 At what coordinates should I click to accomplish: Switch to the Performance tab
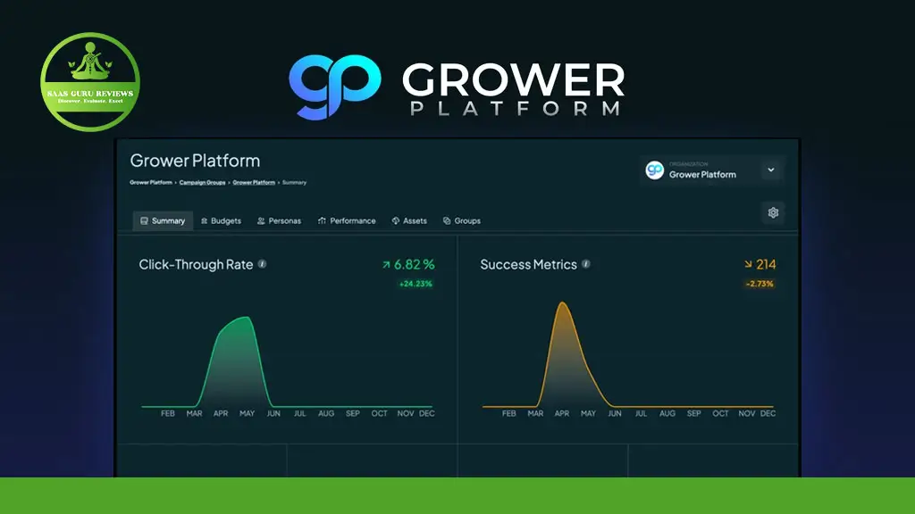(x=347, y=221)
